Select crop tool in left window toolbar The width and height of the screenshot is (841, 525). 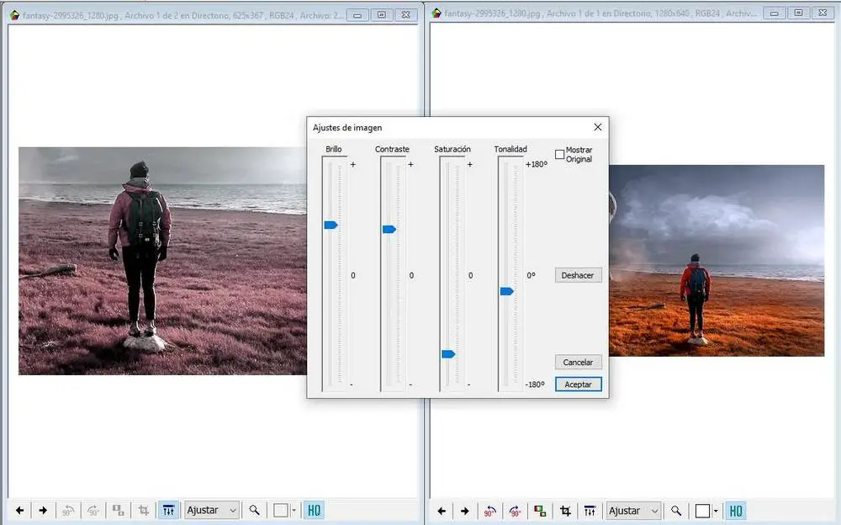143,510
